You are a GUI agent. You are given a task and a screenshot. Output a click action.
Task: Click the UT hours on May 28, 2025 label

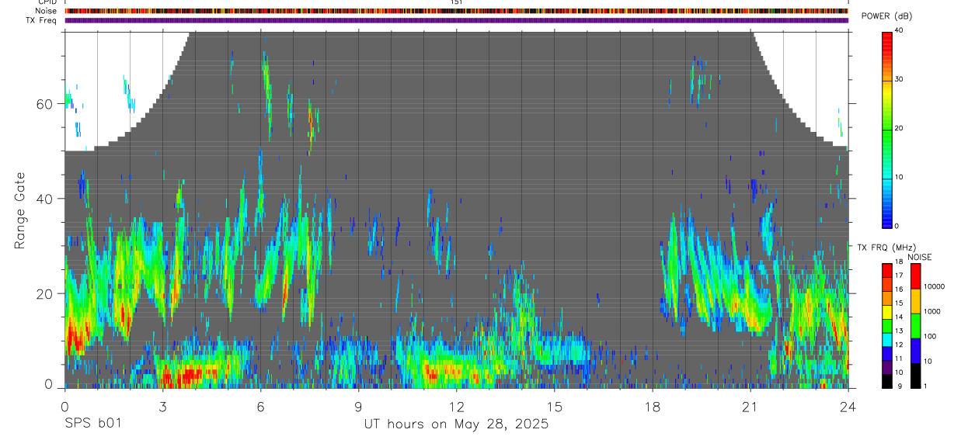click(456, 424)
